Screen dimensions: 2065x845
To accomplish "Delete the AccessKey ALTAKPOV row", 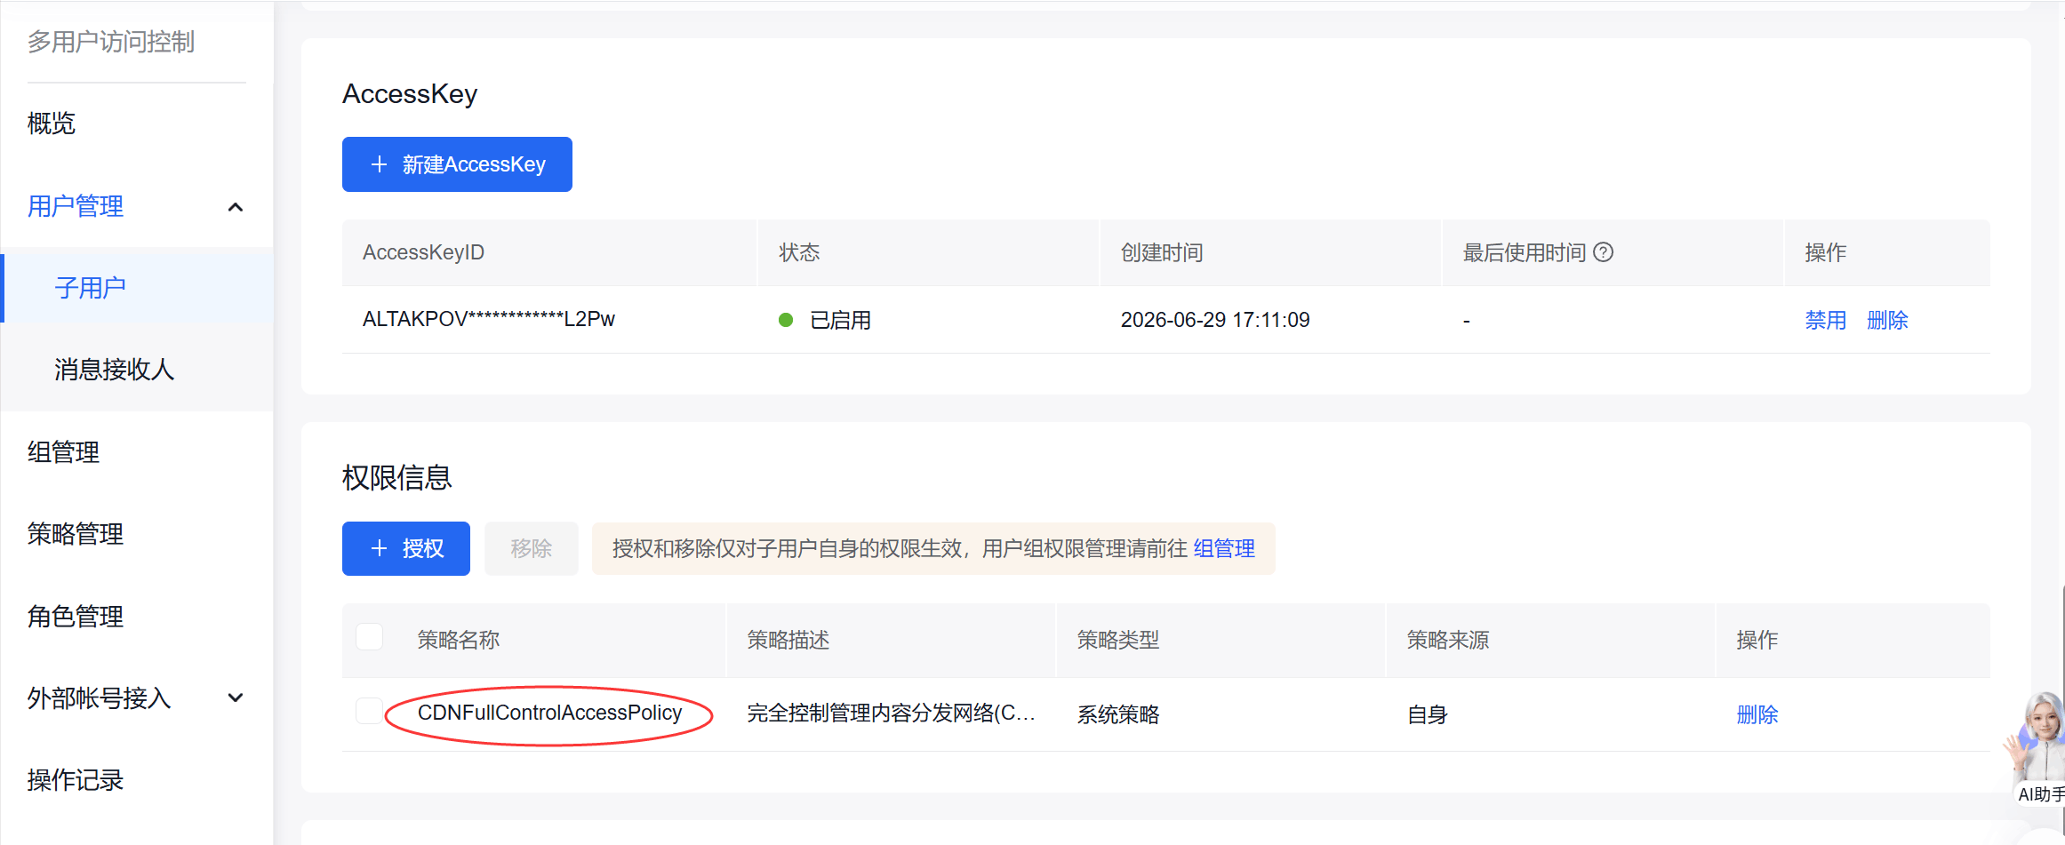I will coord(1887,320).
